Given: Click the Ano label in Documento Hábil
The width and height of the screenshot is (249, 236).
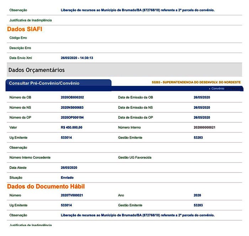Looking at the screenshot, I should (x=121, y=195).
